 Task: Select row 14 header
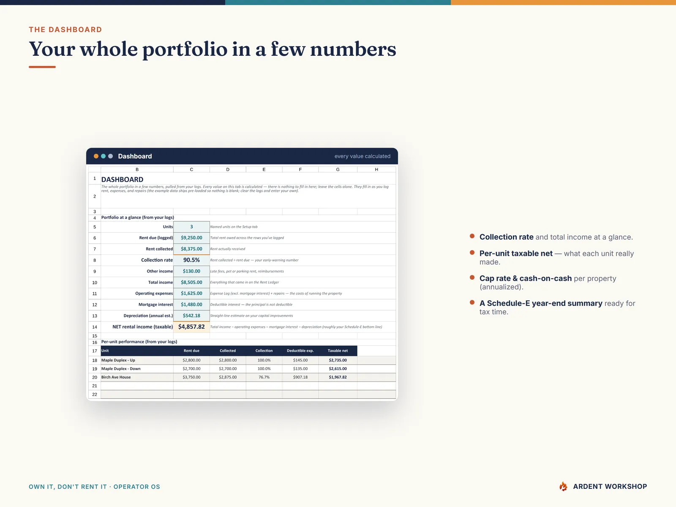tap(95, 327)
